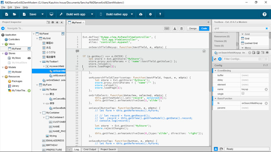Viewport: 271px width, 152px height.
Task: Collapse Project Inspector with left arrow icon
Action: tap(62, 22)
